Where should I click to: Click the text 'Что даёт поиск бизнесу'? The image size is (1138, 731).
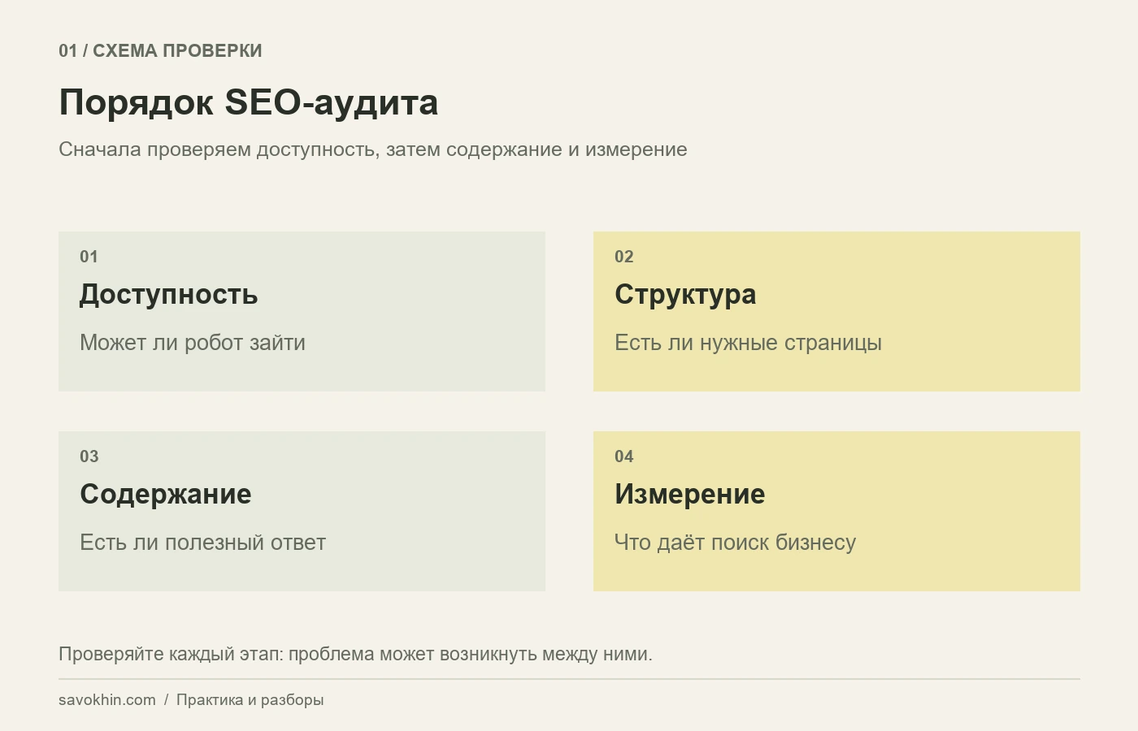(x=735, y=543)
